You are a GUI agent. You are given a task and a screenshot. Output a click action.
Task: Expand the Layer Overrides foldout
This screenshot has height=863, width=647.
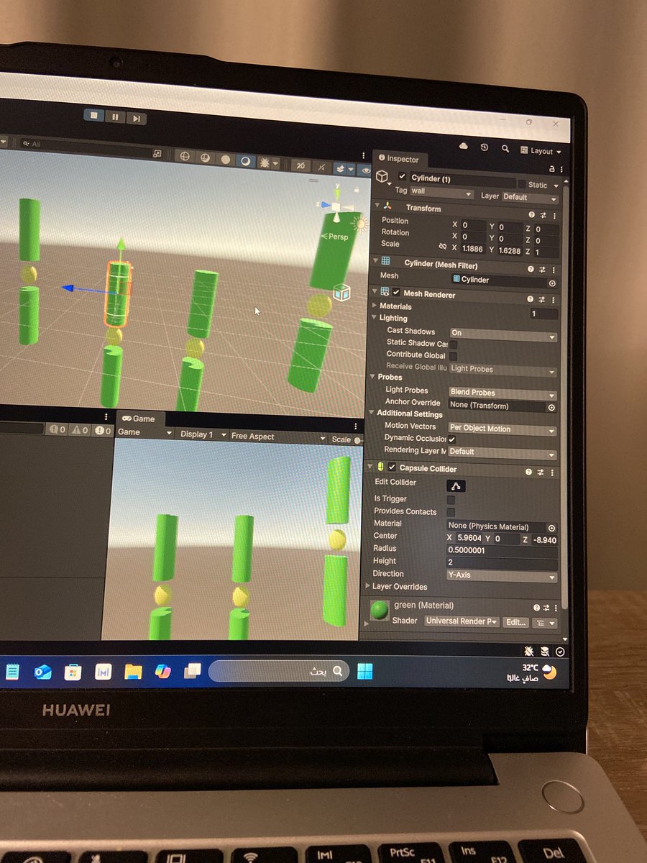368,586
